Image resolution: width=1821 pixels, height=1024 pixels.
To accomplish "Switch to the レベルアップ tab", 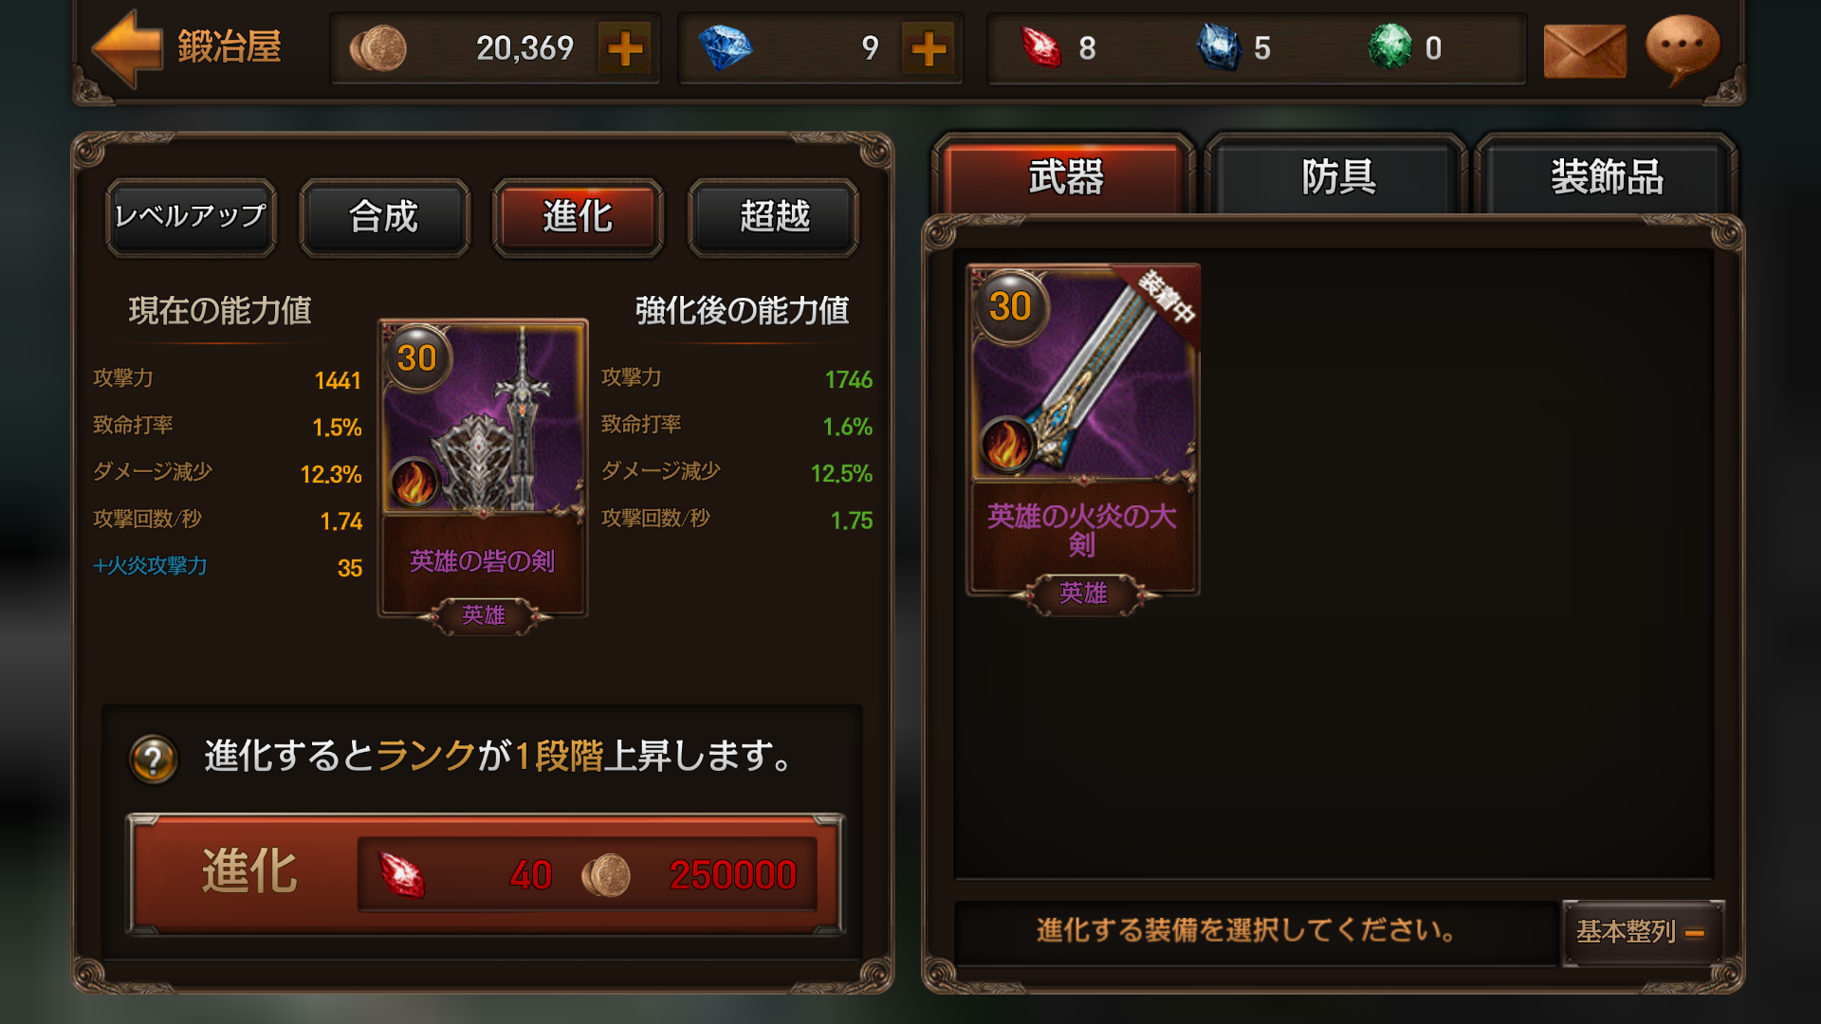I will [x=191, y=217].
